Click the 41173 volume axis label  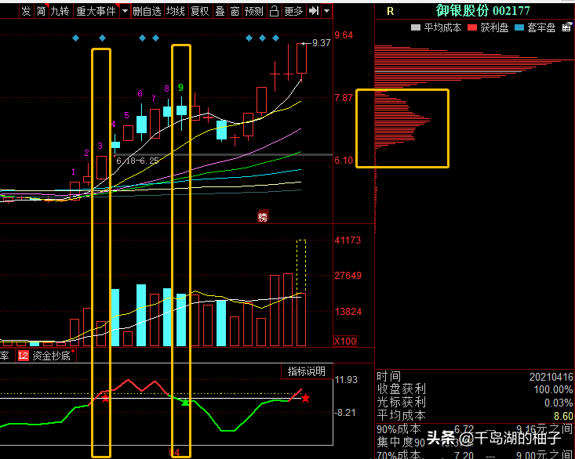[348, 240]
